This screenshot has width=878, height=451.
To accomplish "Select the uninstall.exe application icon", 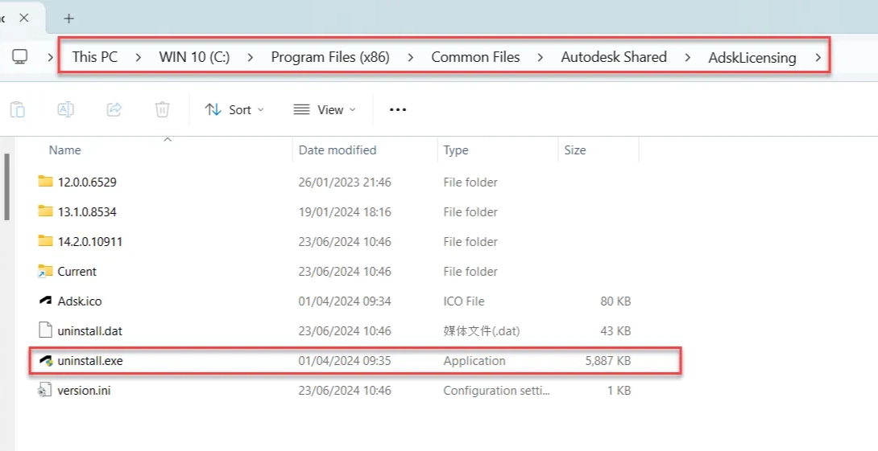I will [46, 360].
